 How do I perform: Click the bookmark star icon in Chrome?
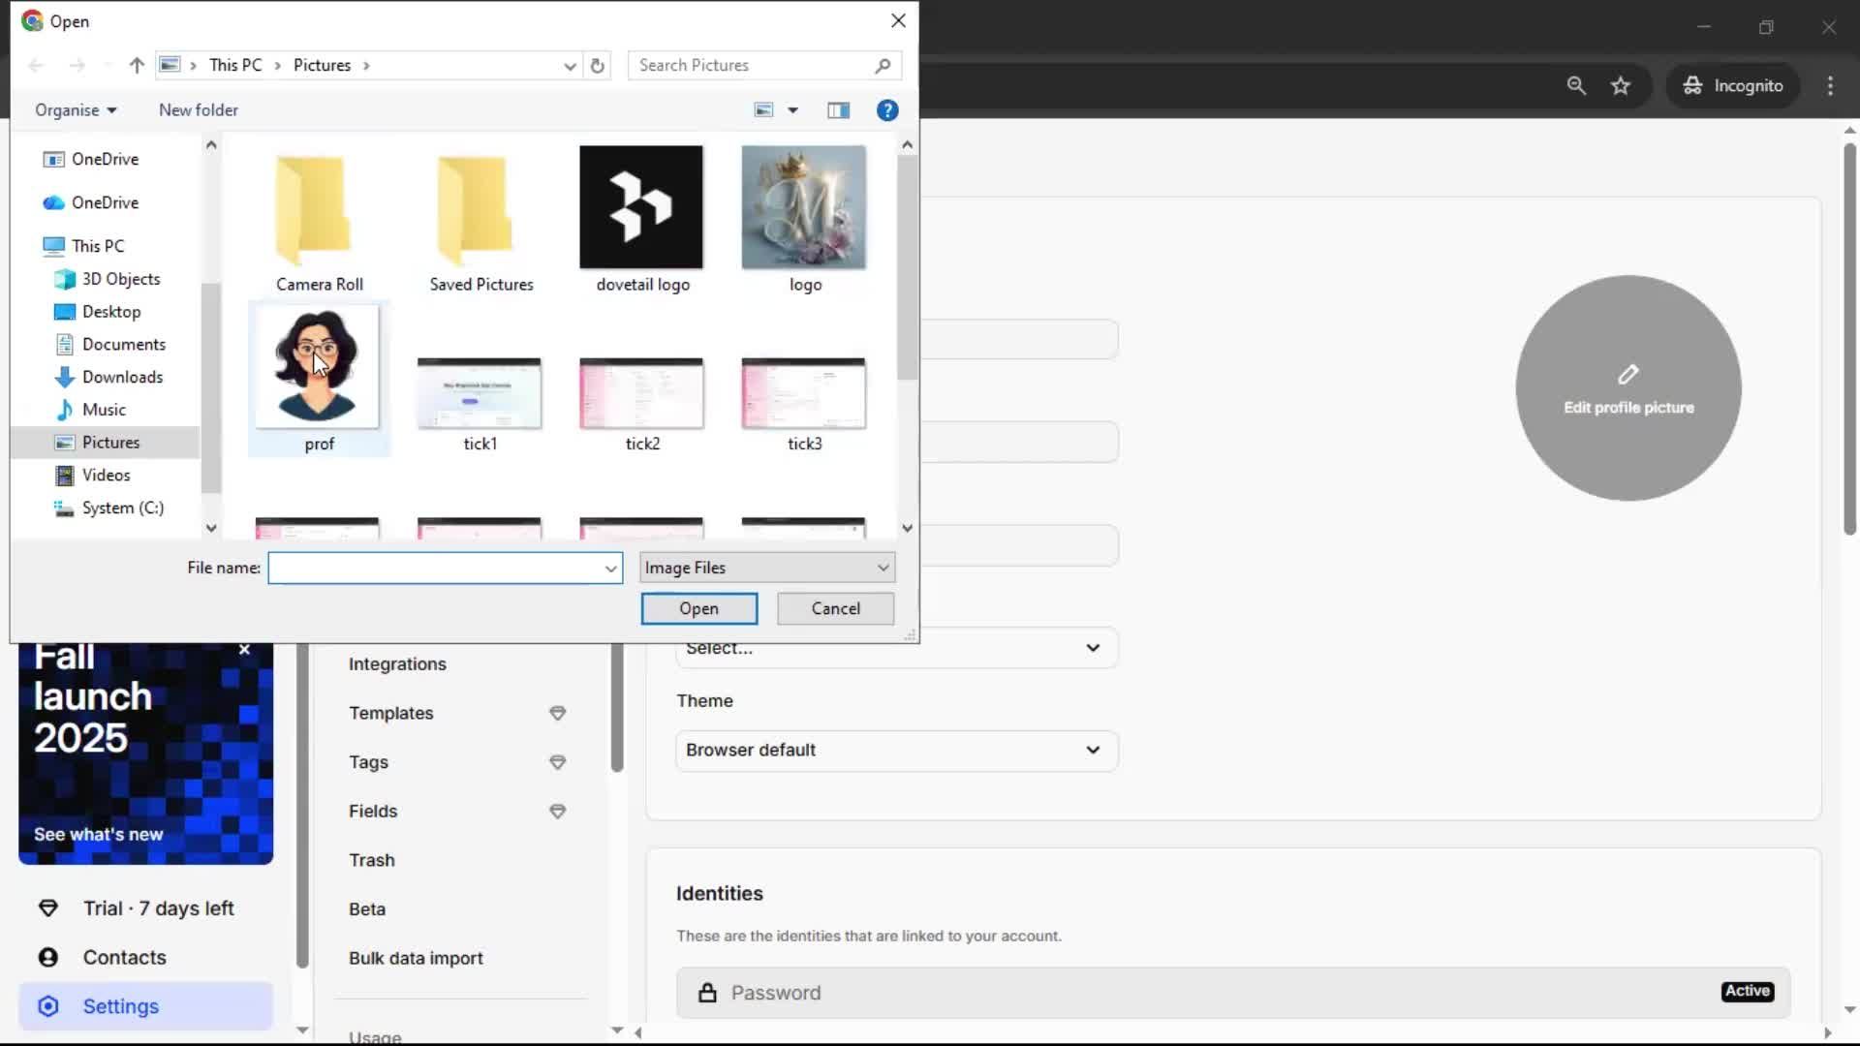point(1621,86)
